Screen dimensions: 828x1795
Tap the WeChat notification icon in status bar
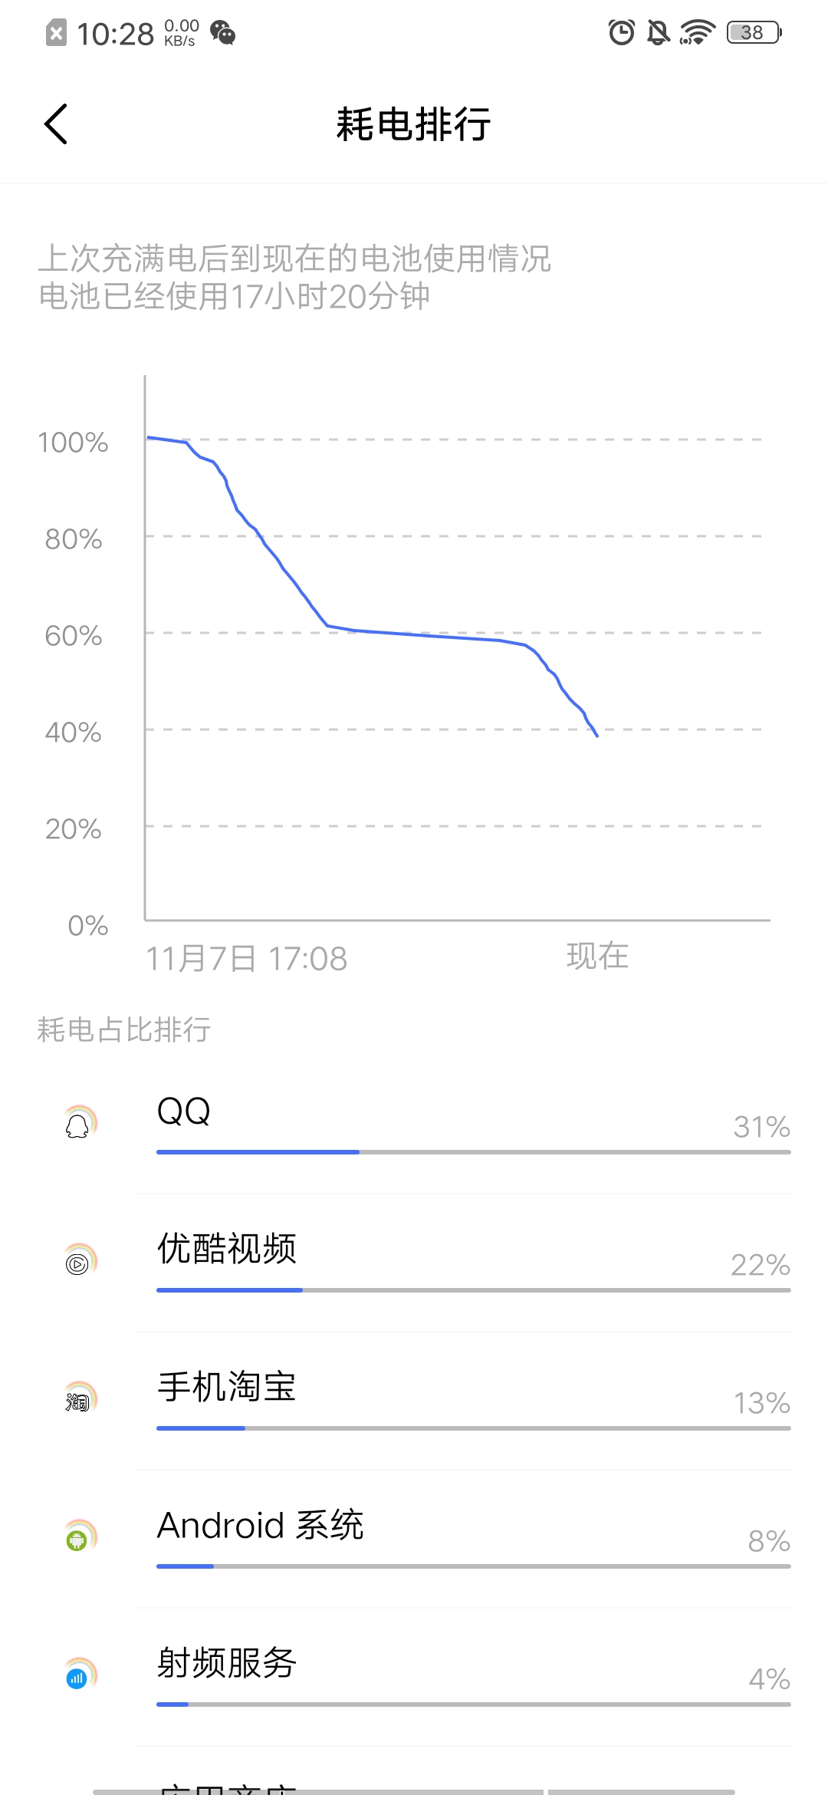(223, 33)
